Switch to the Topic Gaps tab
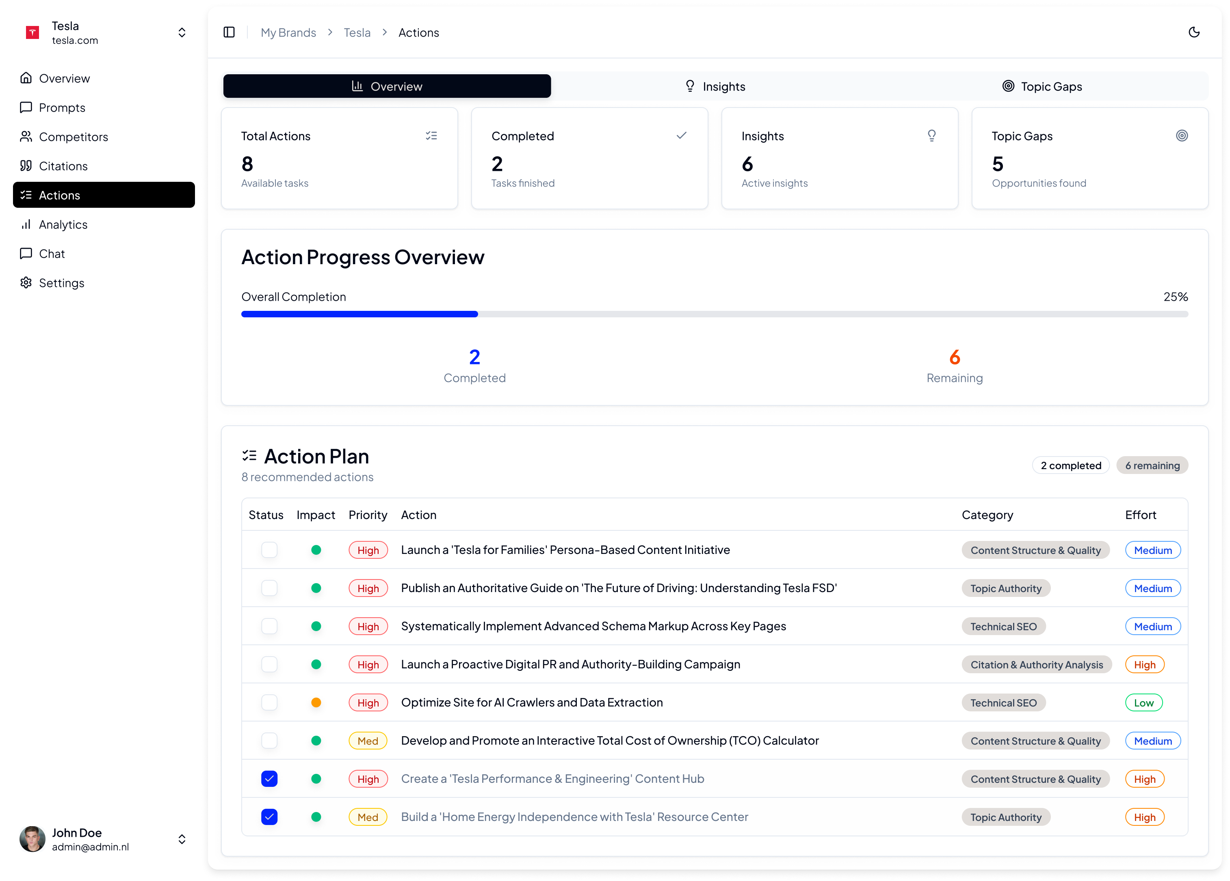Screen dimensions: 1230x881 click(1042, 86)
